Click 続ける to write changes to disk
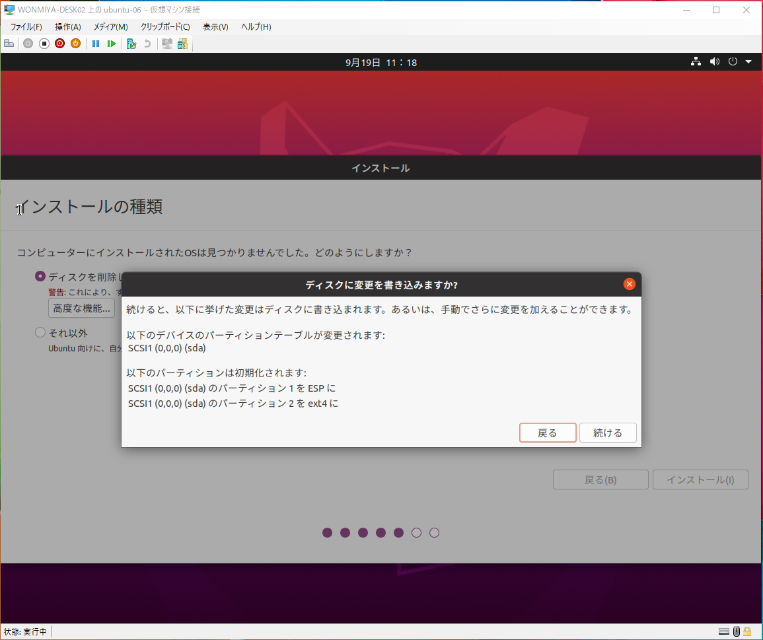 point(608,433)
